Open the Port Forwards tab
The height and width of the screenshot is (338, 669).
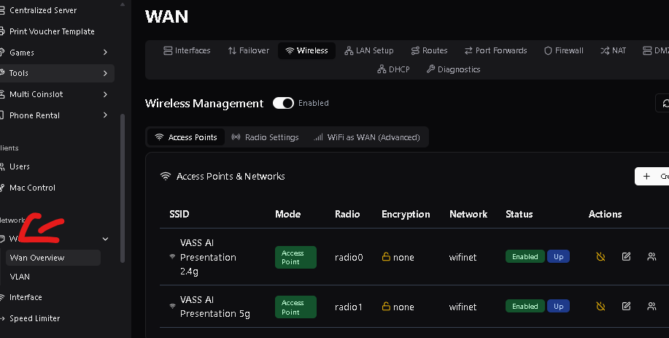tap(496, 50)
